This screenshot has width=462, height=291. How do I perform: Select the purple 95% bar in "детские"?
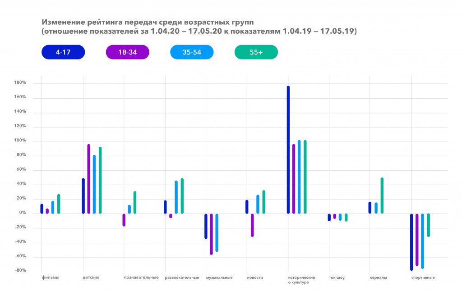(x=88, y=178)
